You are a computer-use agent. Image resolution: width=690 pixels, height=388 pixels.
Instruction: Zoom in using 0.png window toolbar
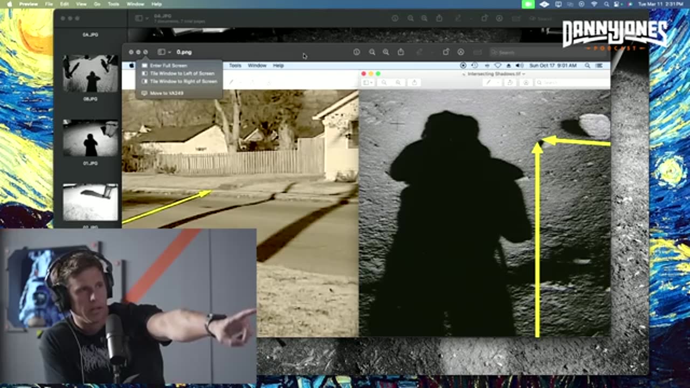coord(386,52)
